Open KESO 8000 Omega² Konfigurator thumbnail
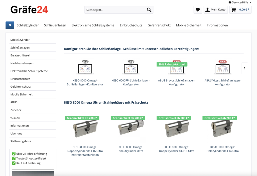Viewport: 257px width, 176px height. pos(85,67)
